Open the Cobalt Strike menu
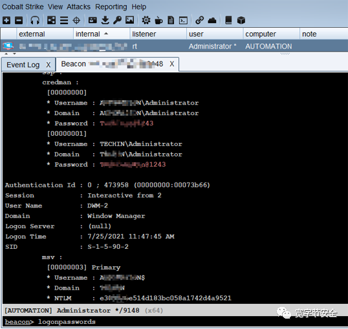This screenshot has width=348, height=329. (x=23, y=7)
